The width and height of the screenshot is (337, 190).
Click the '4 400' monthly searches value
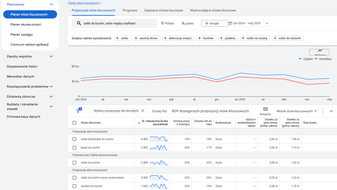(x=144, y=139)
